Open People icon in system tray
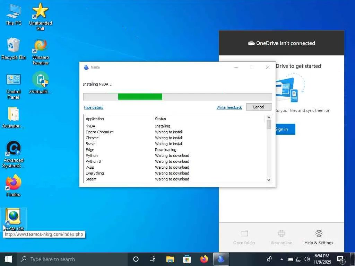This screenshot has height=266, width=355. pyautogui.click(x=269, y=259)
